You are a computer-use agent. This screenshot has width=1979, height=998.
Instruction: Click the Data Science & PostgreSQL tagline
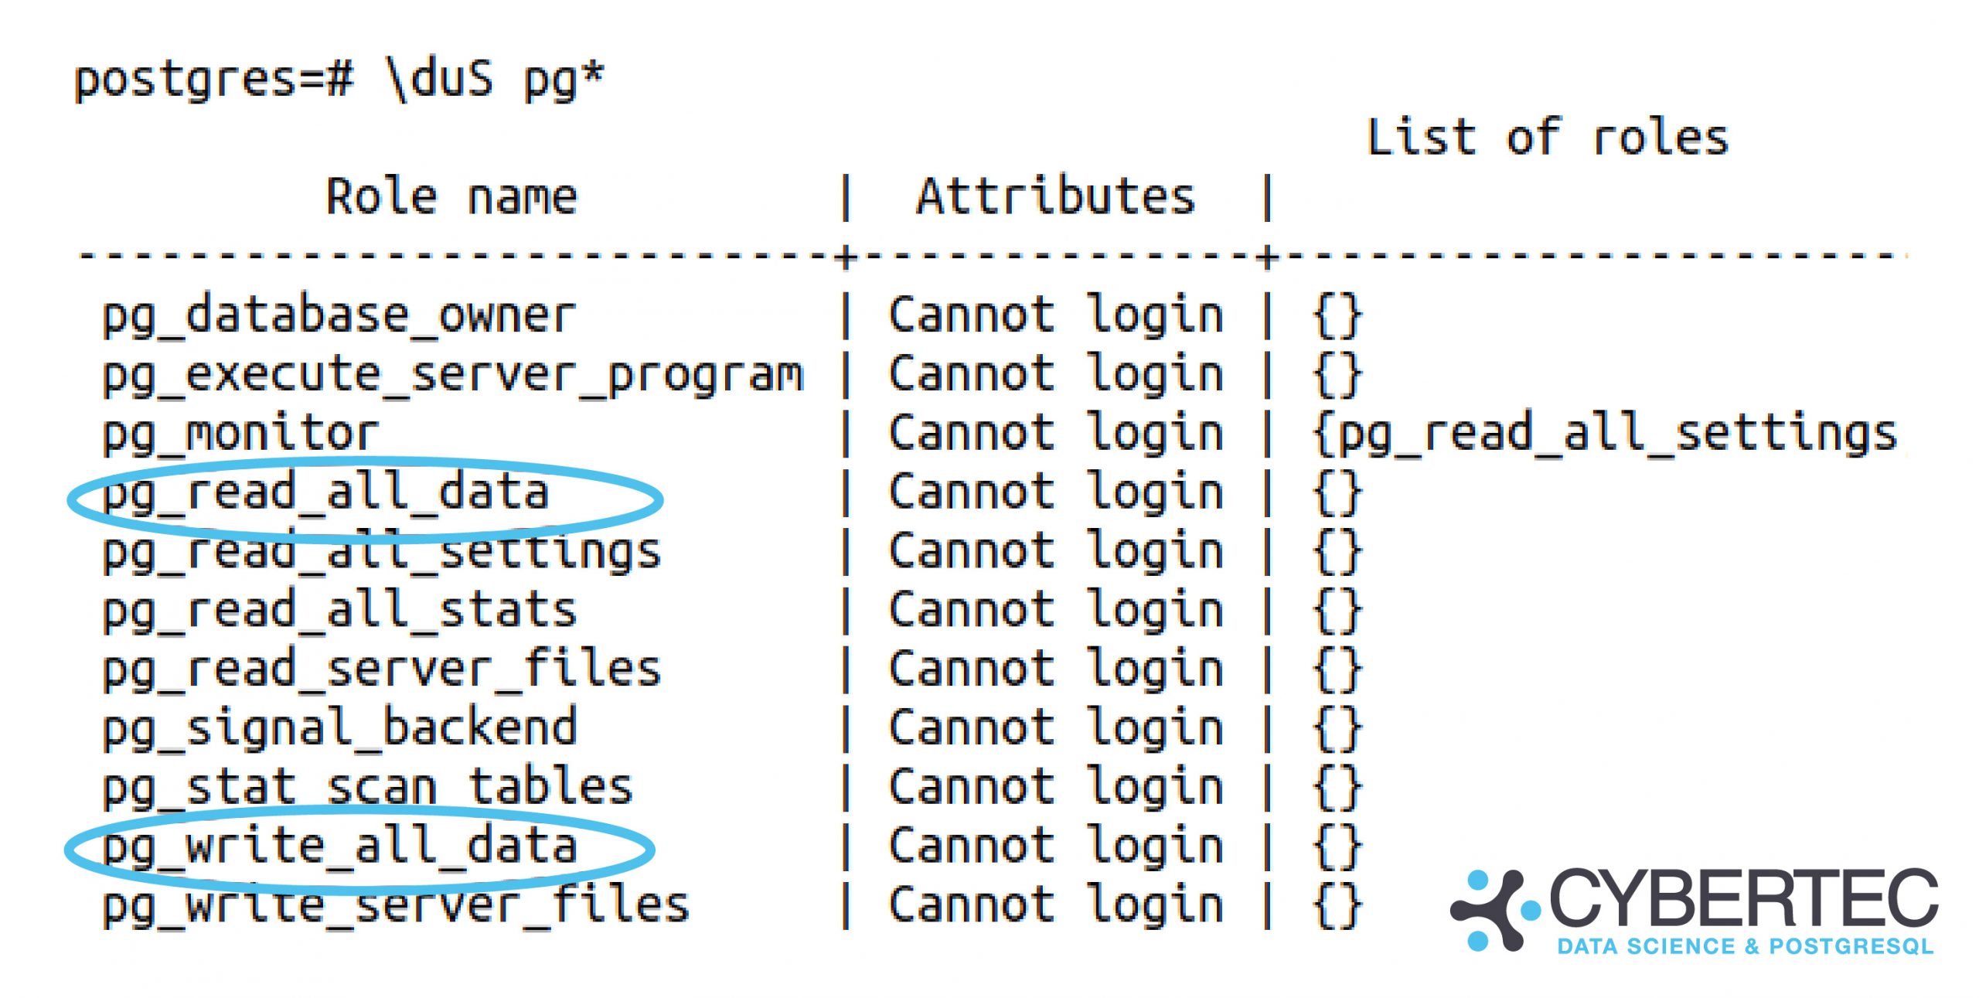pos(1745,946)
